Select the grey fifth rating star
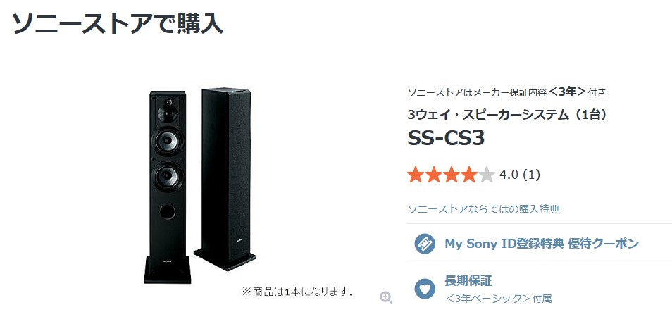Screen dimensions: 672x312 click(487, 175)
